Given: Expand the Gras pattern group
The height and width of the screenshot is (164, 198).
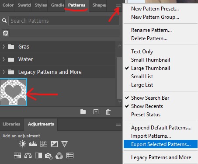Looking at the screenshot, I should tap(3, 47).
